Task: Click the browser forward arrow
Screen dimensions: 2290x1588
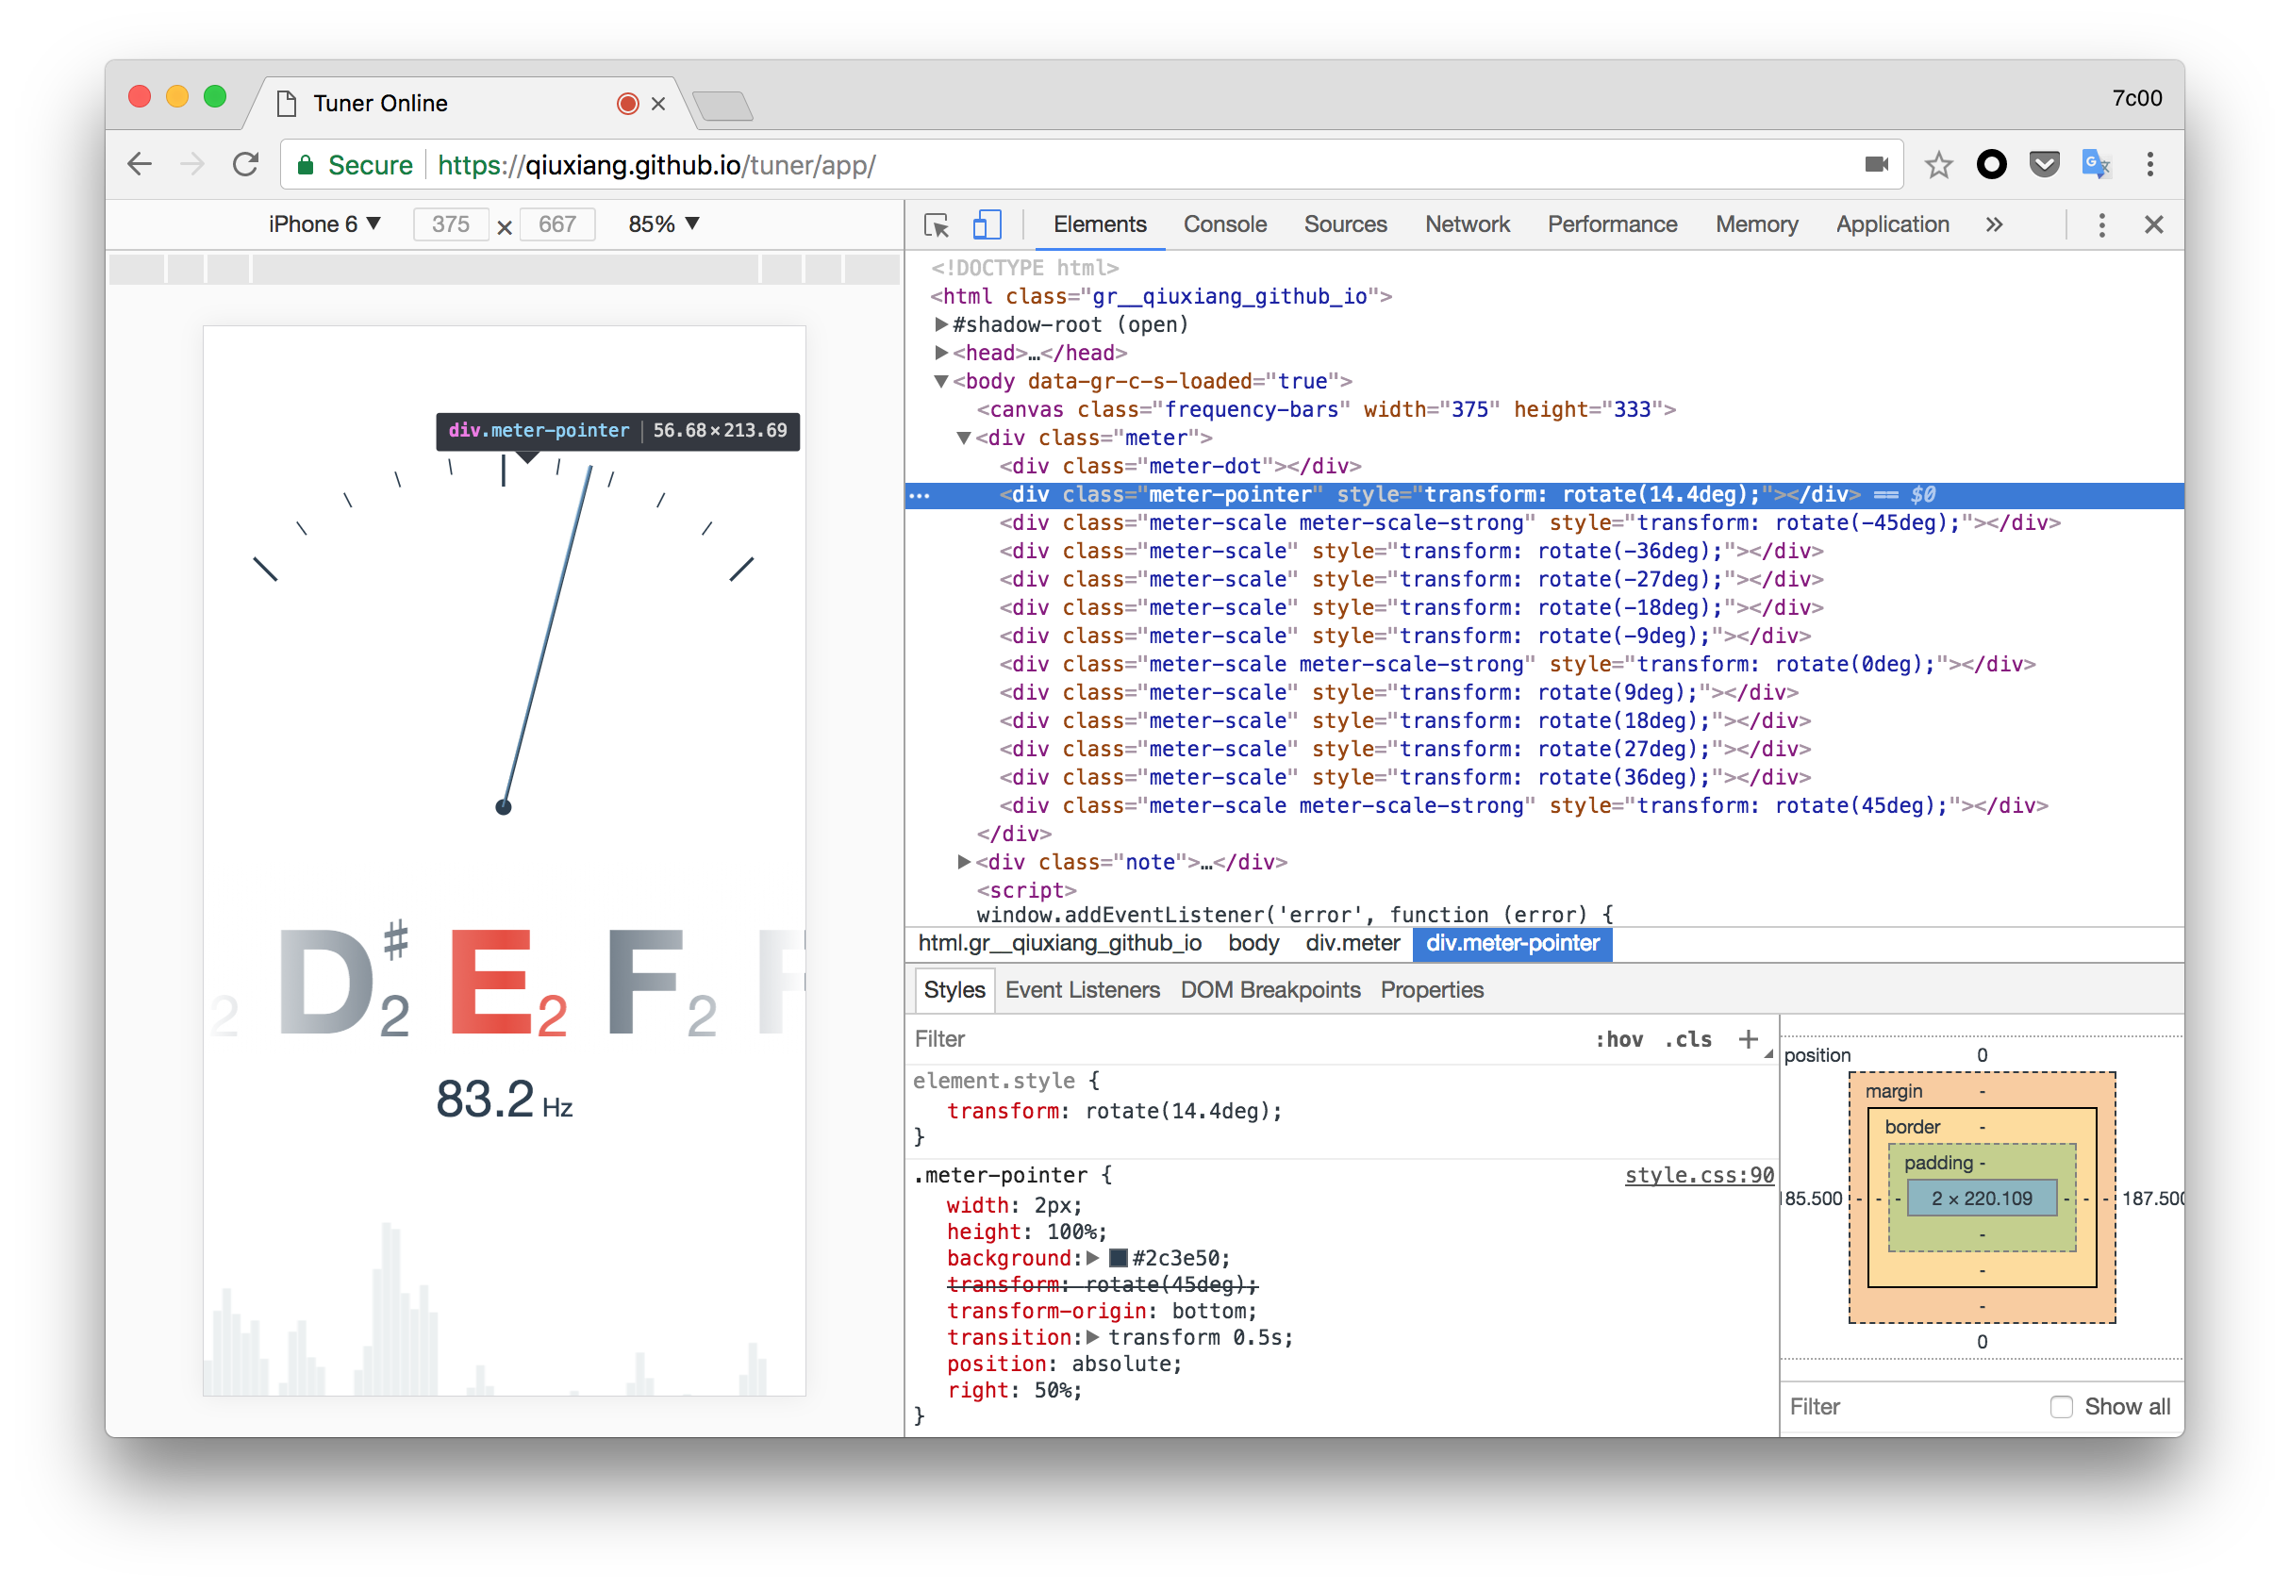Action: (192, 164)
